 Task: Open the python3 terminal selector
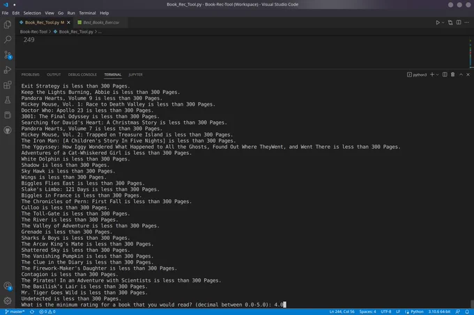click(x=417, y=74)
